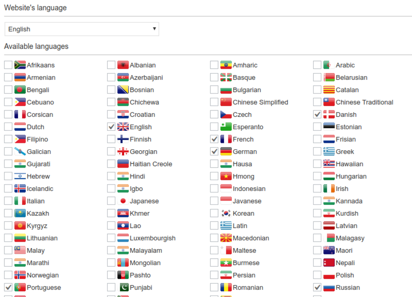Click the Belarusian label

click(x=351, y=78)
